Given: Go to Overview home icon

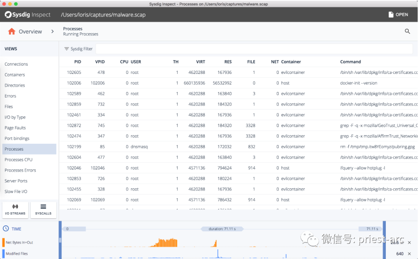Looking at the screenshot, I should click(12, 31).
